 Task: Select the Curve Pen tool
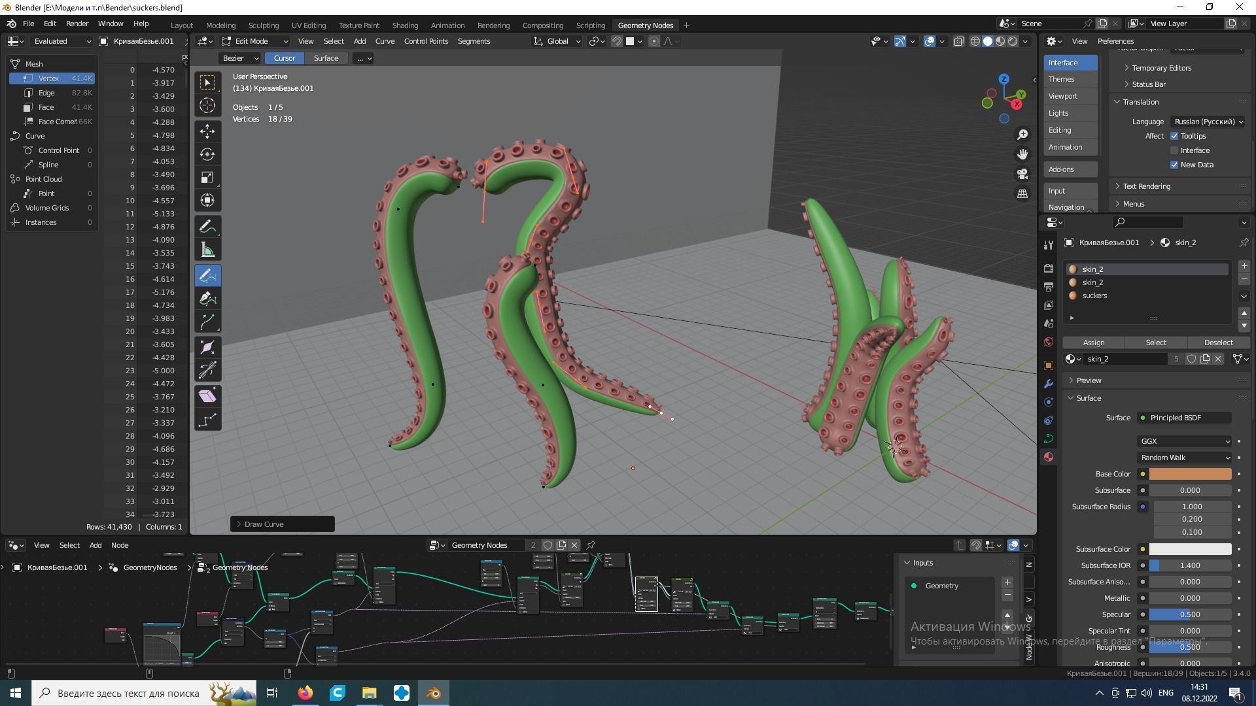click(207, 299)
